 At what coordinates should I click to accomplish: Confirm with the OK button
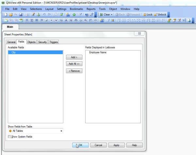click(x=80, y=145)
